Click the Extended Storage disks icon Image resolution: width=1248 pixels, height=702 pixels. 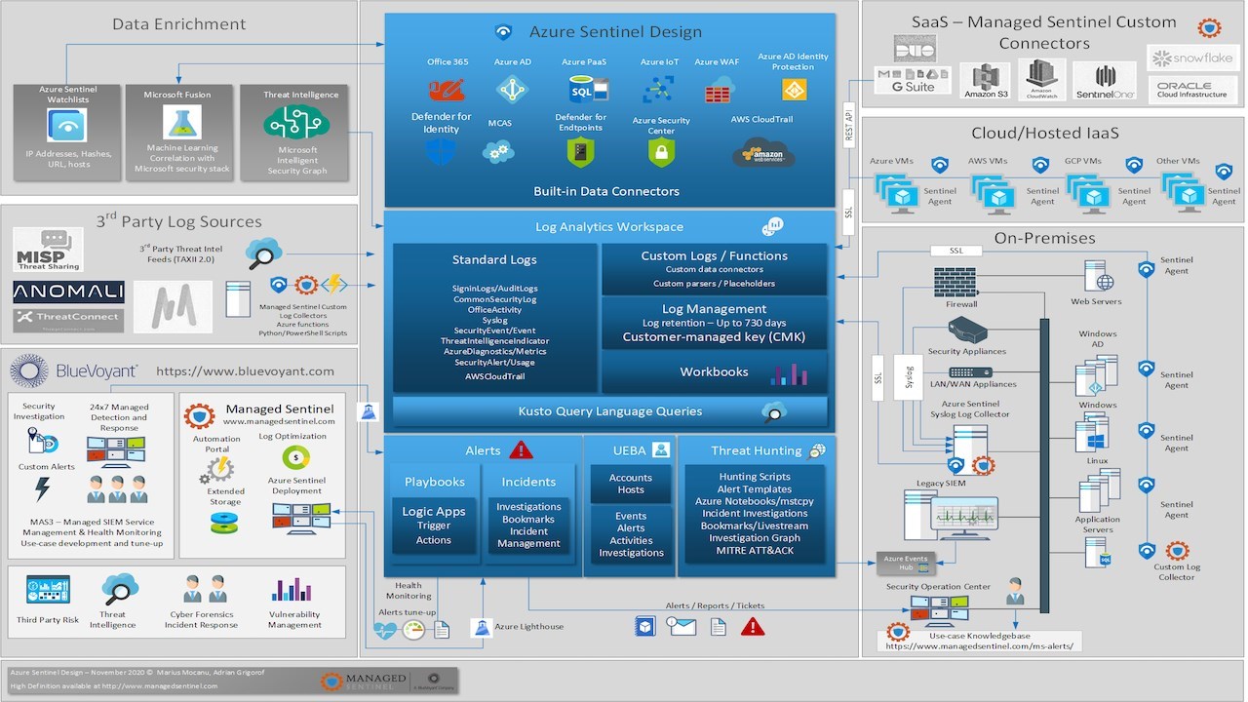[224, 524]
